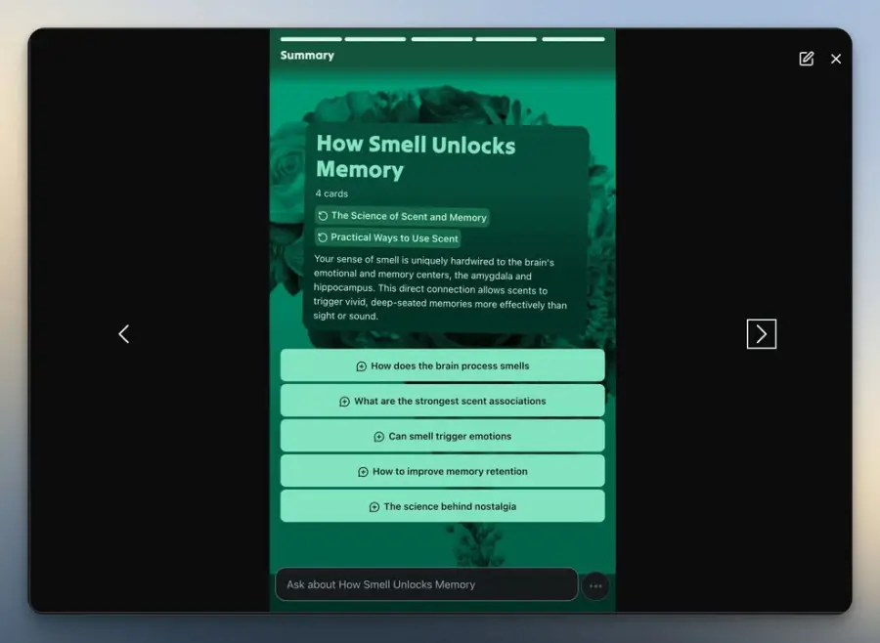Close the summary viewer
The height and width of the screenshot is (643, 880).
pyautogui.click(x=836, y=59)
